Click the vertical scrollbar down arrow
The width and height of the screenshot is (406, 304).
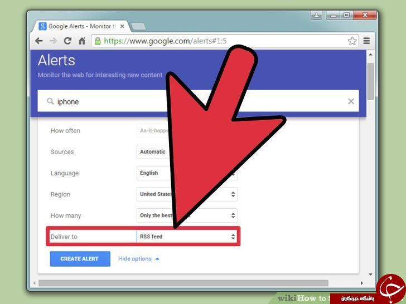point(370,274)
